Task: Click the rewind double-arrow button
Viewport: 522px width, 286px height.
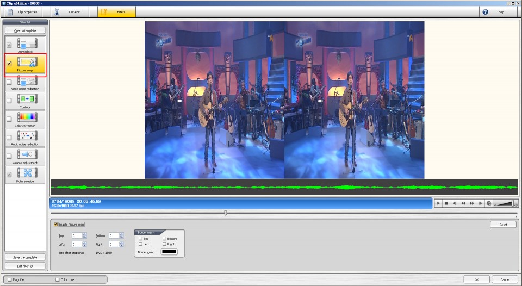Action: [463, 203]
